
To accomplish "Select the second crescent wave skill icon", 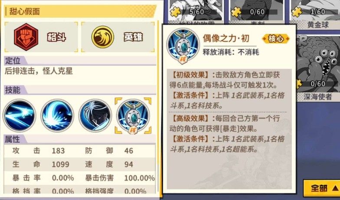I will 57,115.
